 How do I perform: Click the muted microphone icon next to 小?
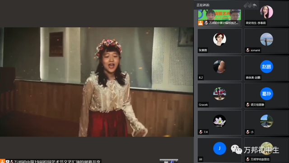(x=248, y=132)
